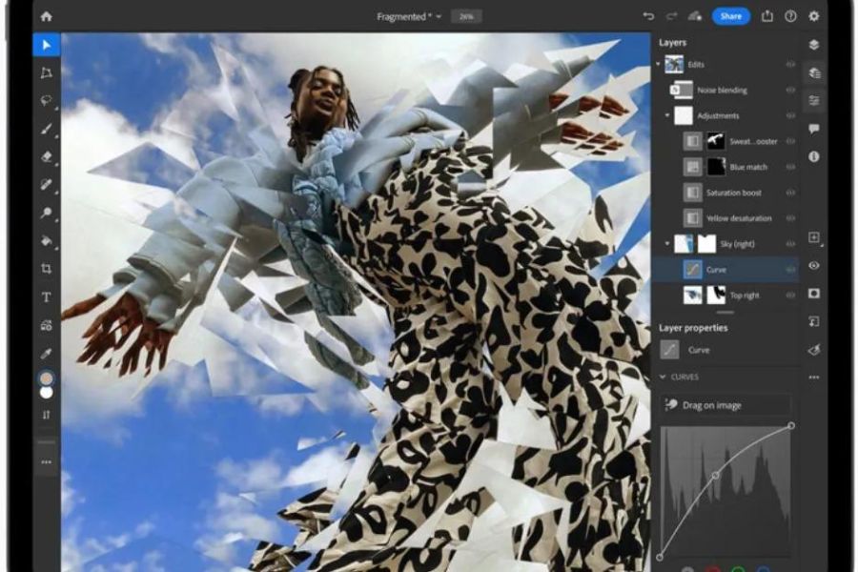
Task: Select the Paint Bucket tool
Action: coord(47,241)
